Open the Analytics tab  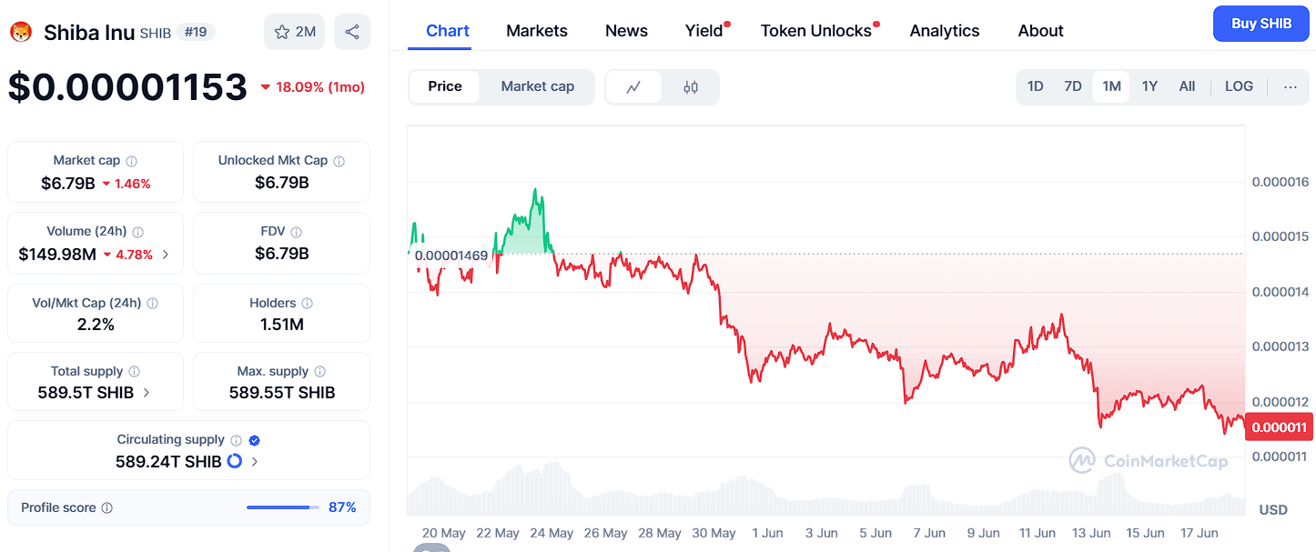click(945, 31)
